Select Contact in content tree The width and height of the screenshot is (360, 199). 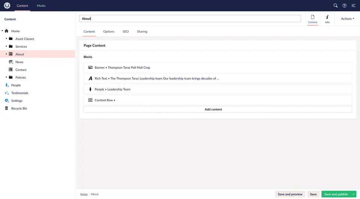pyautogui.click(x=21, y=70)
